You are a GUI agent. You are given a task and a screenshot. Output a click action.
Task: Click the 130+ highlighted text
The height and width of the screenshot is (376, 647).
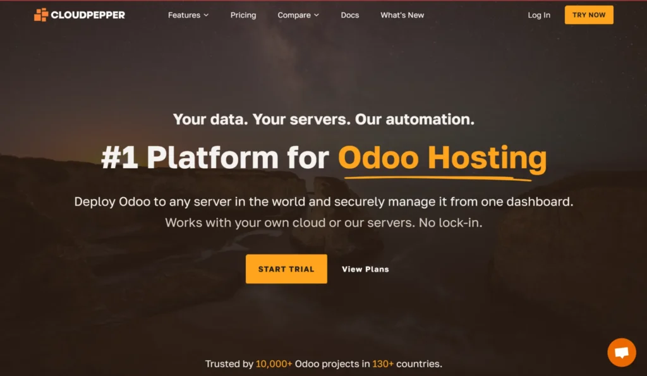[x=383, y=364]
